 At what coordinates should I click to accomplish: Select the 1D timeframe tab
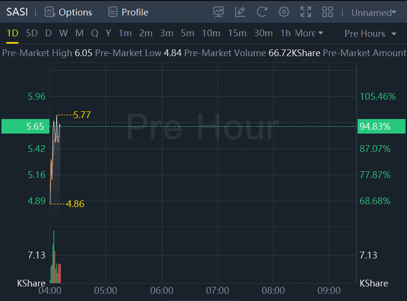12,33
